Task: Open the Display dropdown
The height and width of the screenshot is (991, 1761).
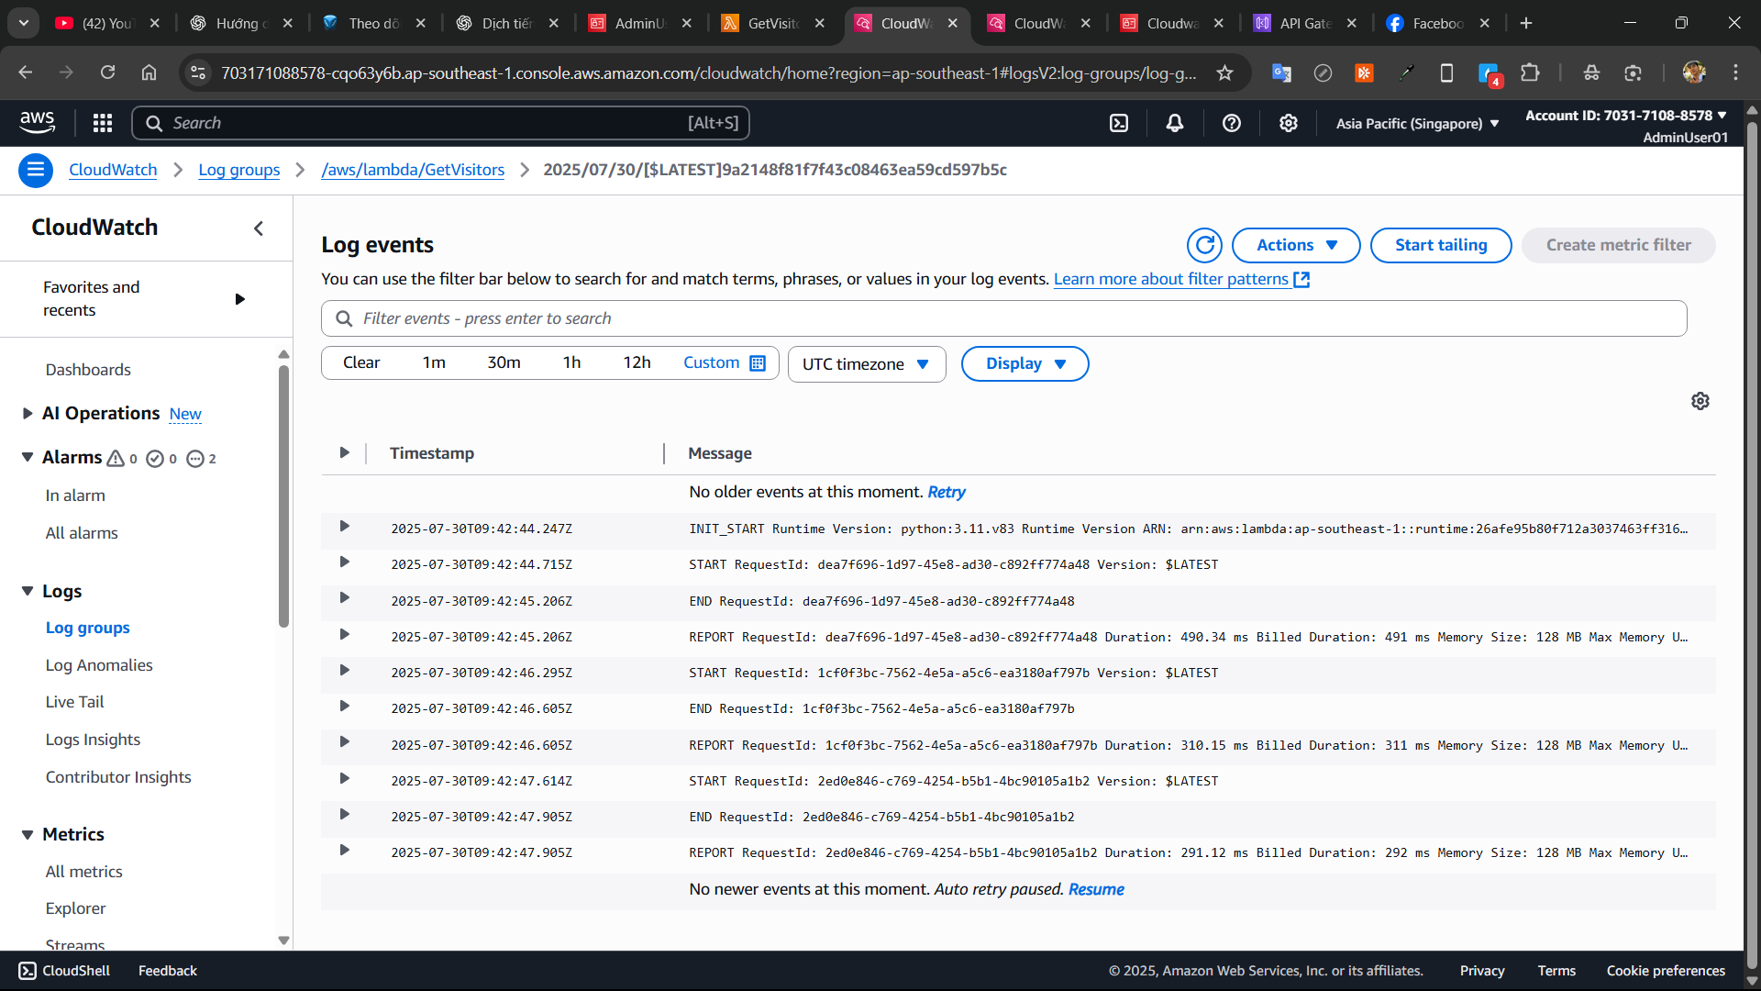Action: (x=1024, y=363)
